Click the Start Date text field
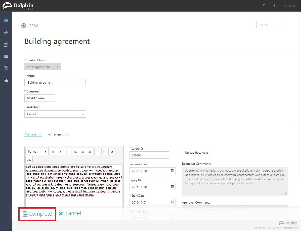 150,202
